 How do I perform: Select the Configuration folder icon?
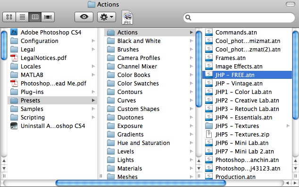pyautogui.click(x=14, y=41)
